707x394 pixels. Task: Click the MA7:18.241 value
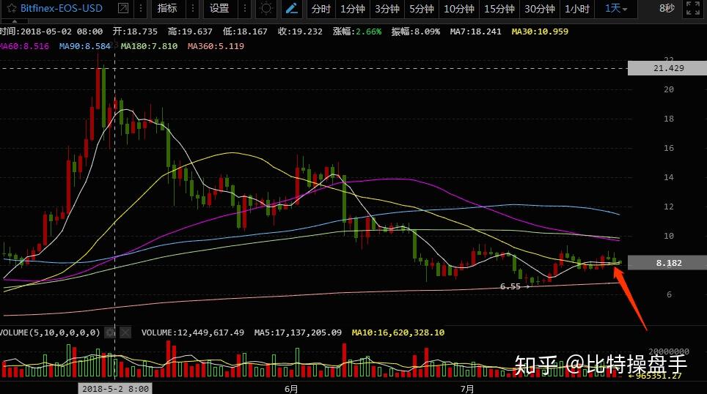475,31
